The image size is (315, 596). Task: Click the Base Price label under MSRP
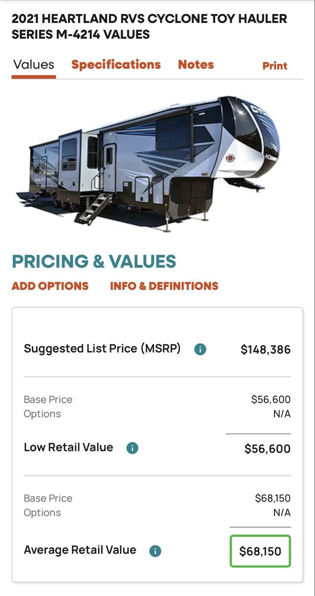pyautogui.click(x=48, y=399)
